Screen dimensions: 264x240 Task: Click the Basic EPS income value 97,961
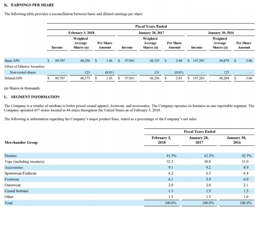tap(130, 61)
